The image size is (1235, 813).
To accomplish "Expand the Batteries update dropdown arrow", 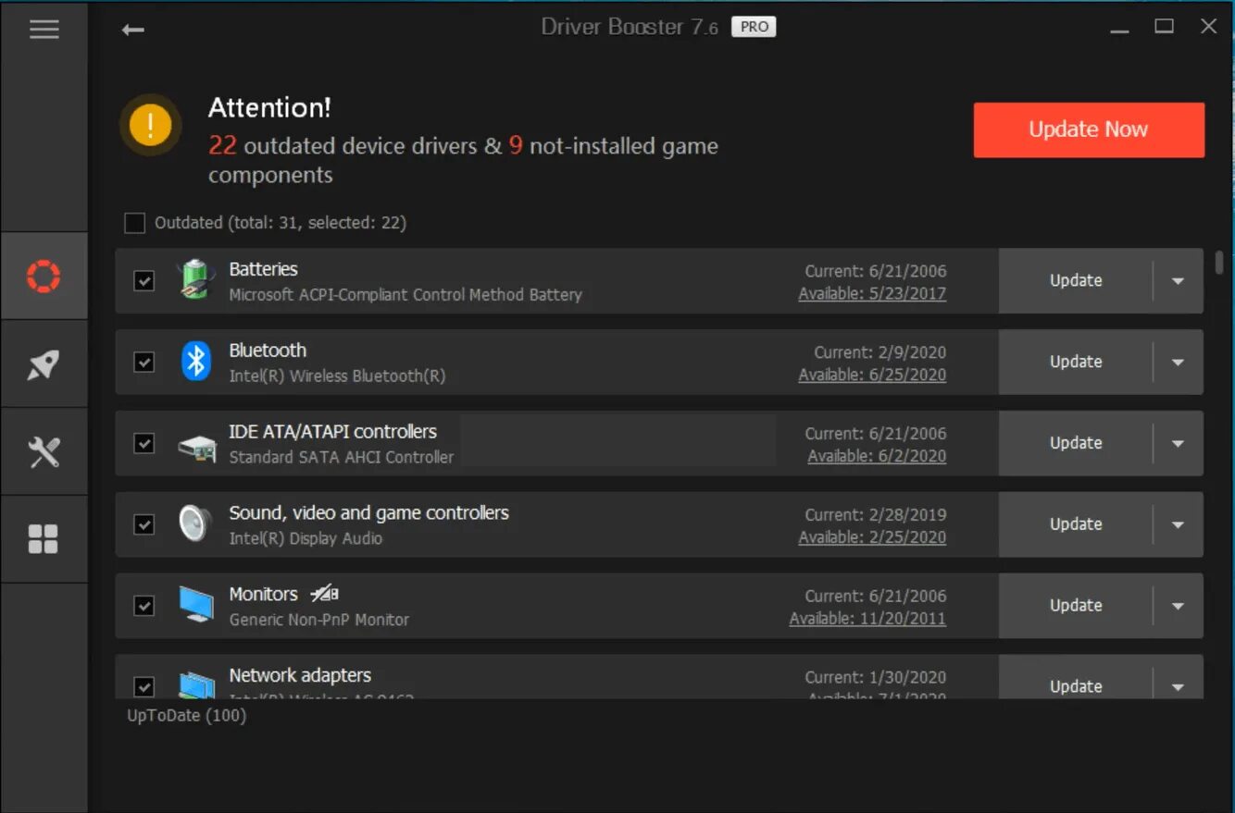I will coord(1178,280).
